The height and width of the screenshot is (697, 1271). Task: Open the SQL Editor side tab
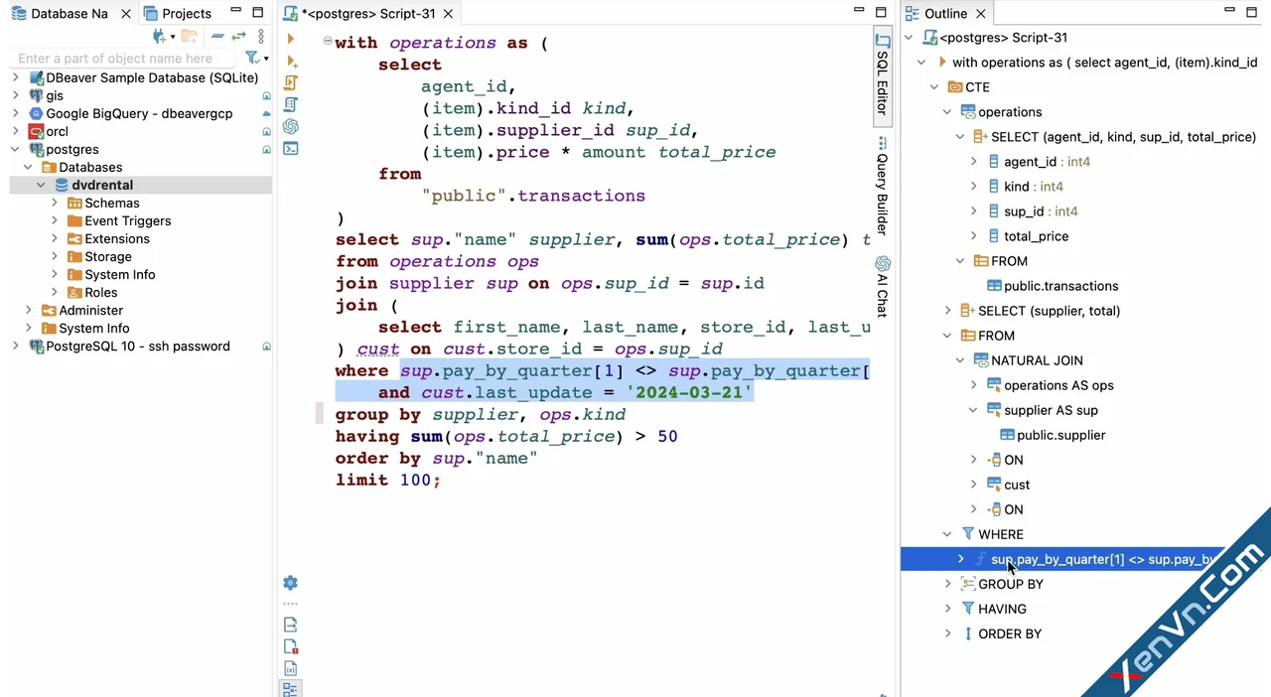882,75
